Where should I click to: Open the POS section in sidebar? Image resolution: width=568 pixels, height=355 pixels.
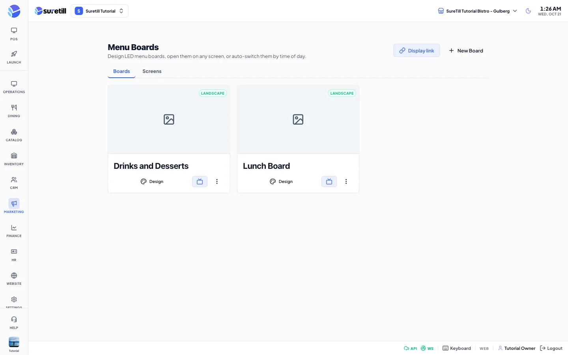[x=14, y=34]
